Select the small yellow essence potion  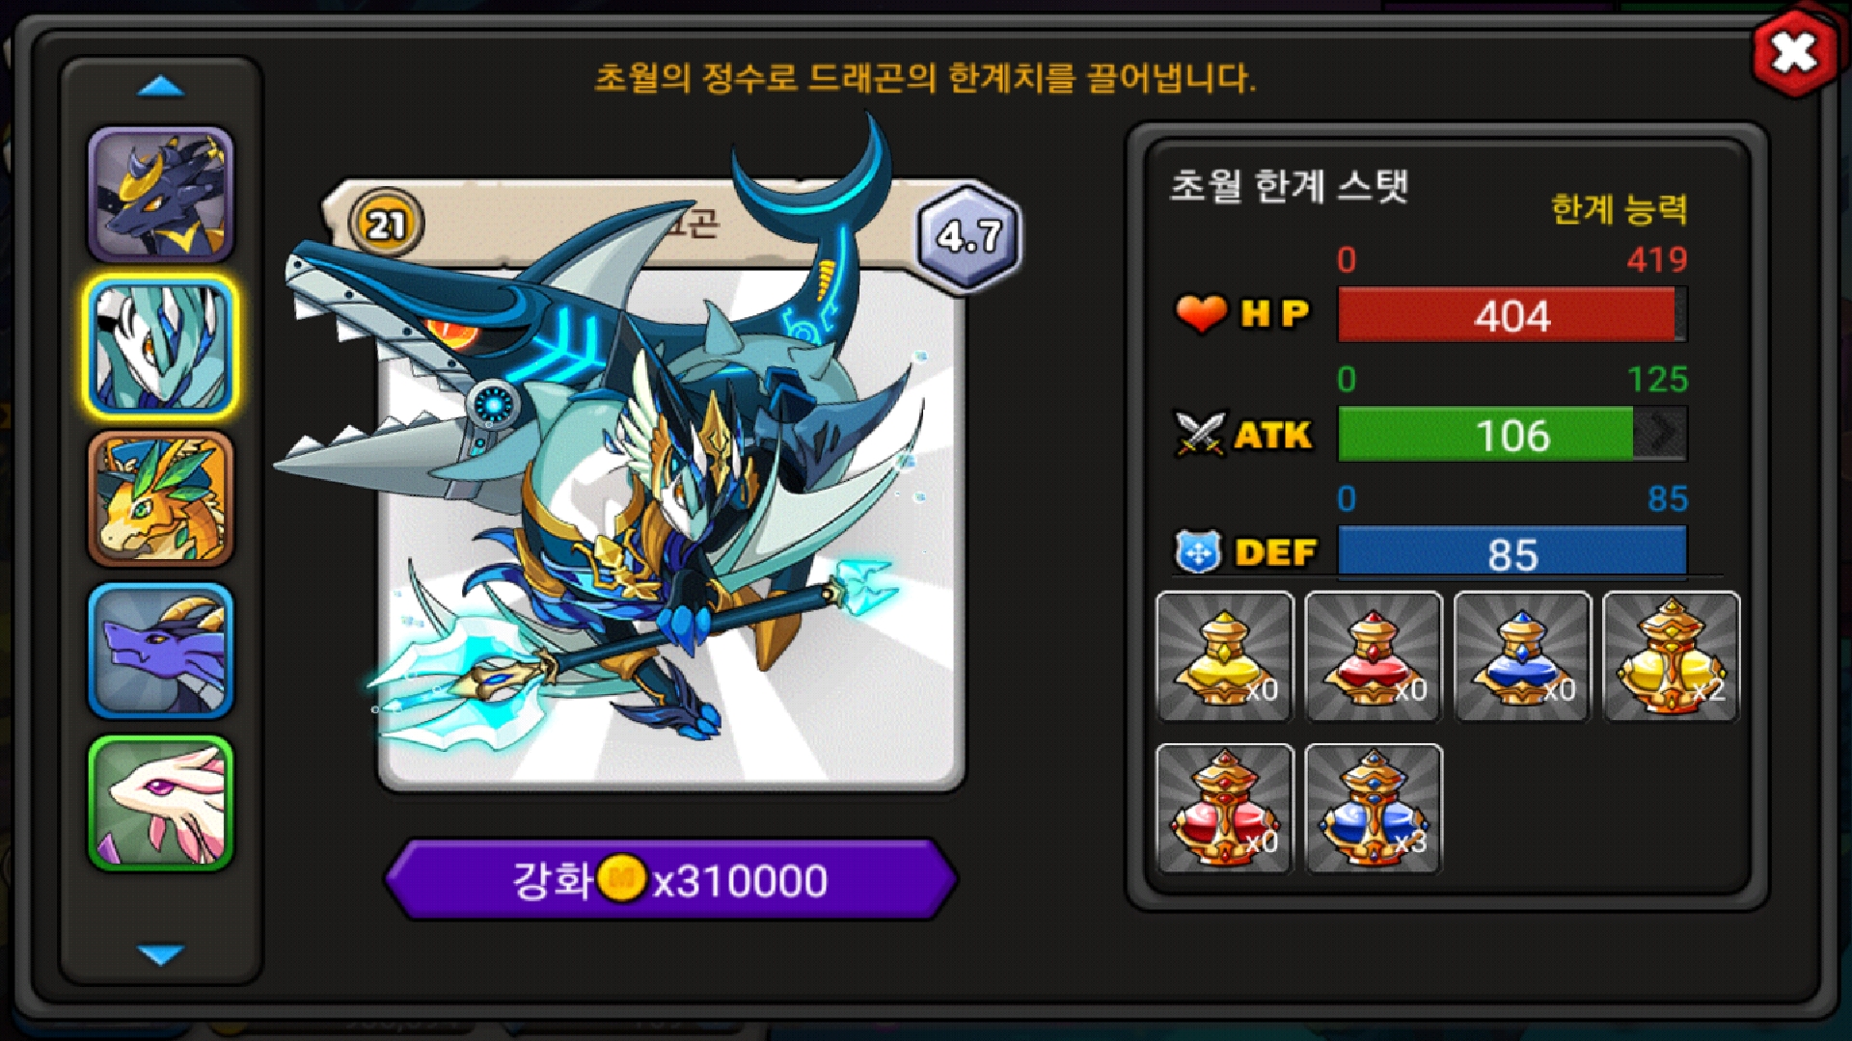(1225, 656)
